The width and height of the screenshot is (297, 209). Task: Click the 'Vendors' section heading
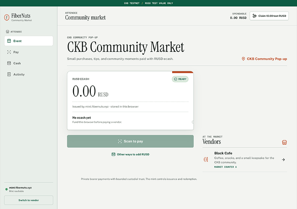[x=212, y=142]
